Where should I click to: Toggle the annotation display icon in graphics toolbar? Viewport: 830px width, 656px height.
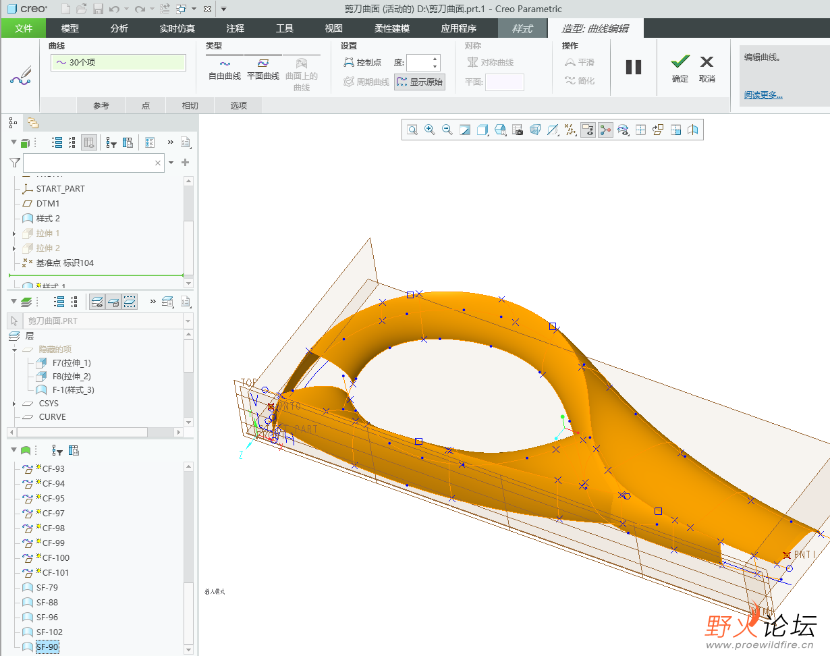tap(588, 130)
